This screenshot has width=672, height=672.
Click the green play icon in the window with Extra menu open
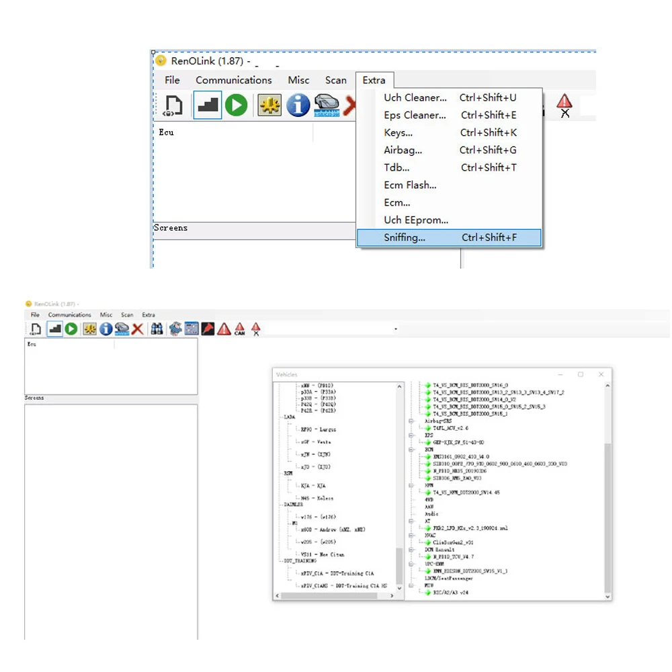236,105
